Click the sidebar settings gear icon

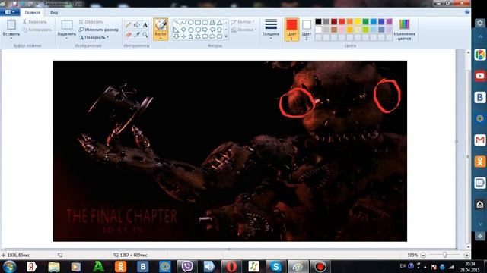(480, 23)
